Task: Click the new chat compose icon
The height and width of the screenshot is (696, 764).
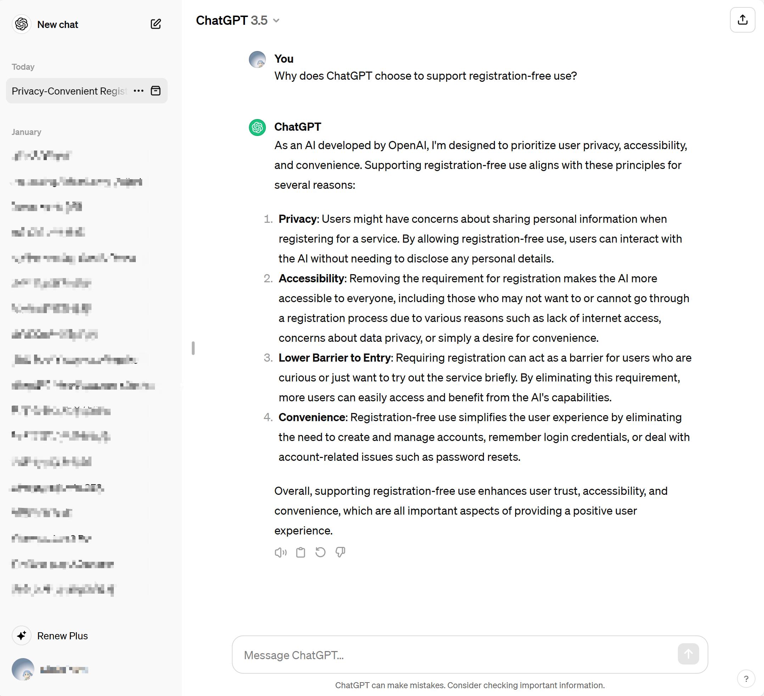Action: pyautogui.click(x=155, y=24)
